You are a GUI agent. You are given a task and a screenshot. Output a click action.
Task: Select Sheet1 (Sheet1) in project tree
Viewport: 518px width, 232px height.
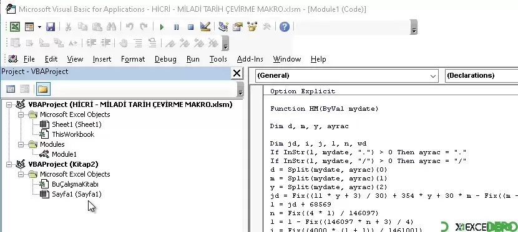(x=77, y=124)
